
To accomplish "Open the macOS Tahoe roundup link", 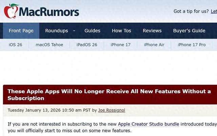I will point(49,45).
